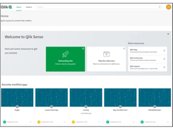
Task: Open more options menu on Rugby card
Action: 30,122
